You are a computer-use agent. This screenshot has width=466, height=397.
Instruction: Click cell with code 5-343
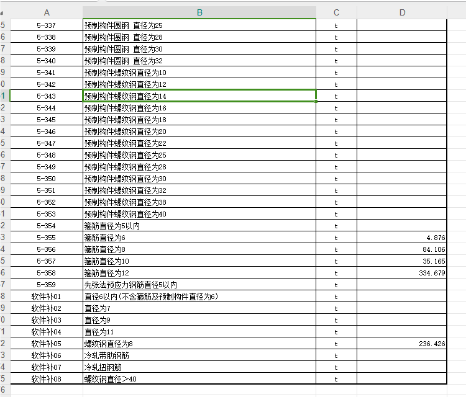pos(47,96)
